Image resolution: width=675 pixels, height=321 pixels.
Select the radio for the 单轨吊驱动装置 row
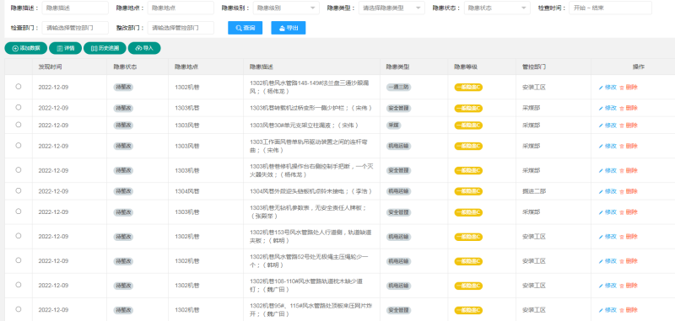pos(19,145)
